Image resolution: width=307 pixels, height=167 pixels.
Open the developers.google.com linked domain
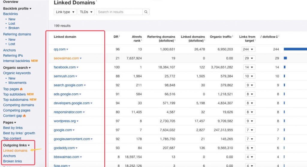pos(72,103)
